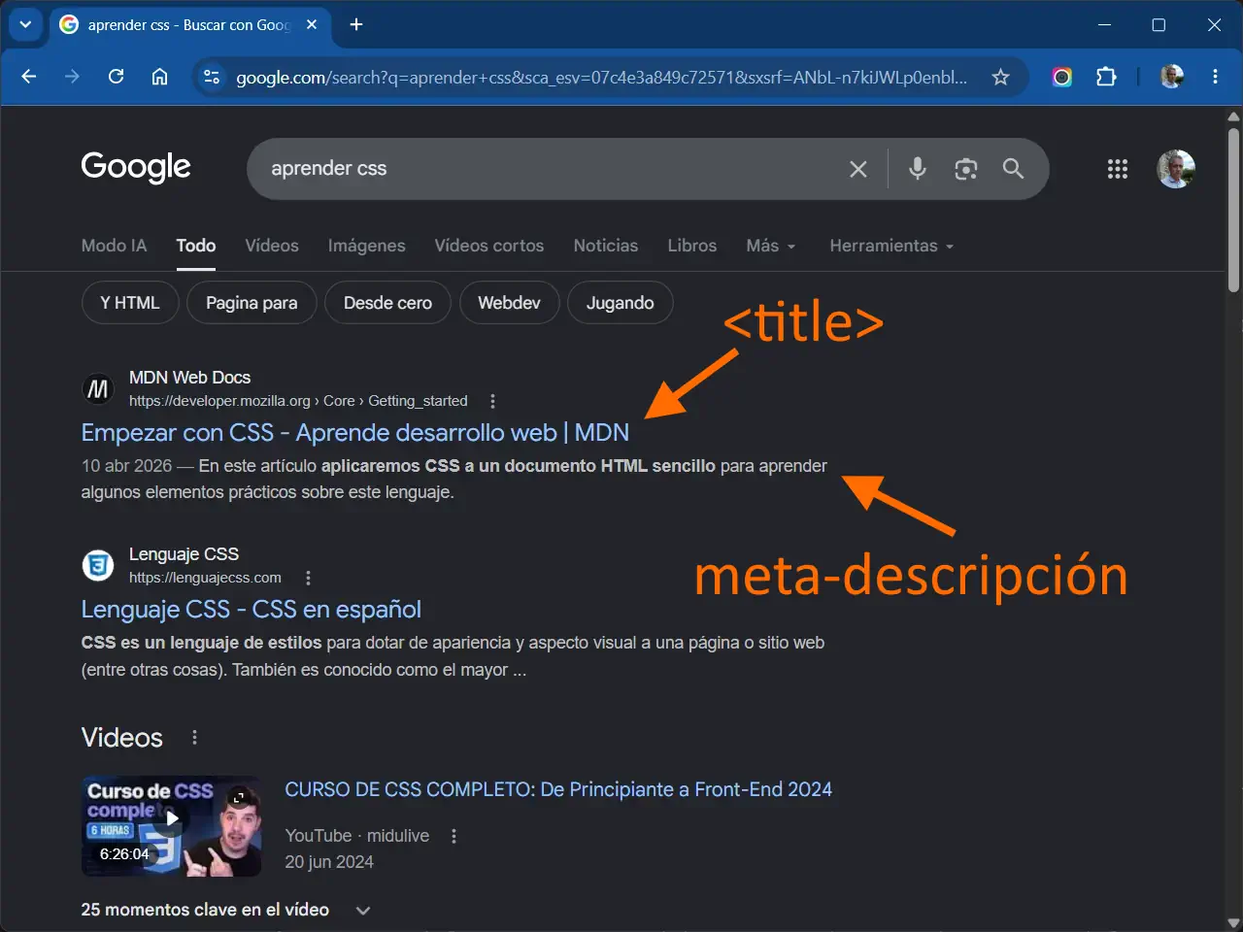Apply the 'Webdev' filter chip
The height and width of the screenshot is (932, 1243).
coord(509,303)
